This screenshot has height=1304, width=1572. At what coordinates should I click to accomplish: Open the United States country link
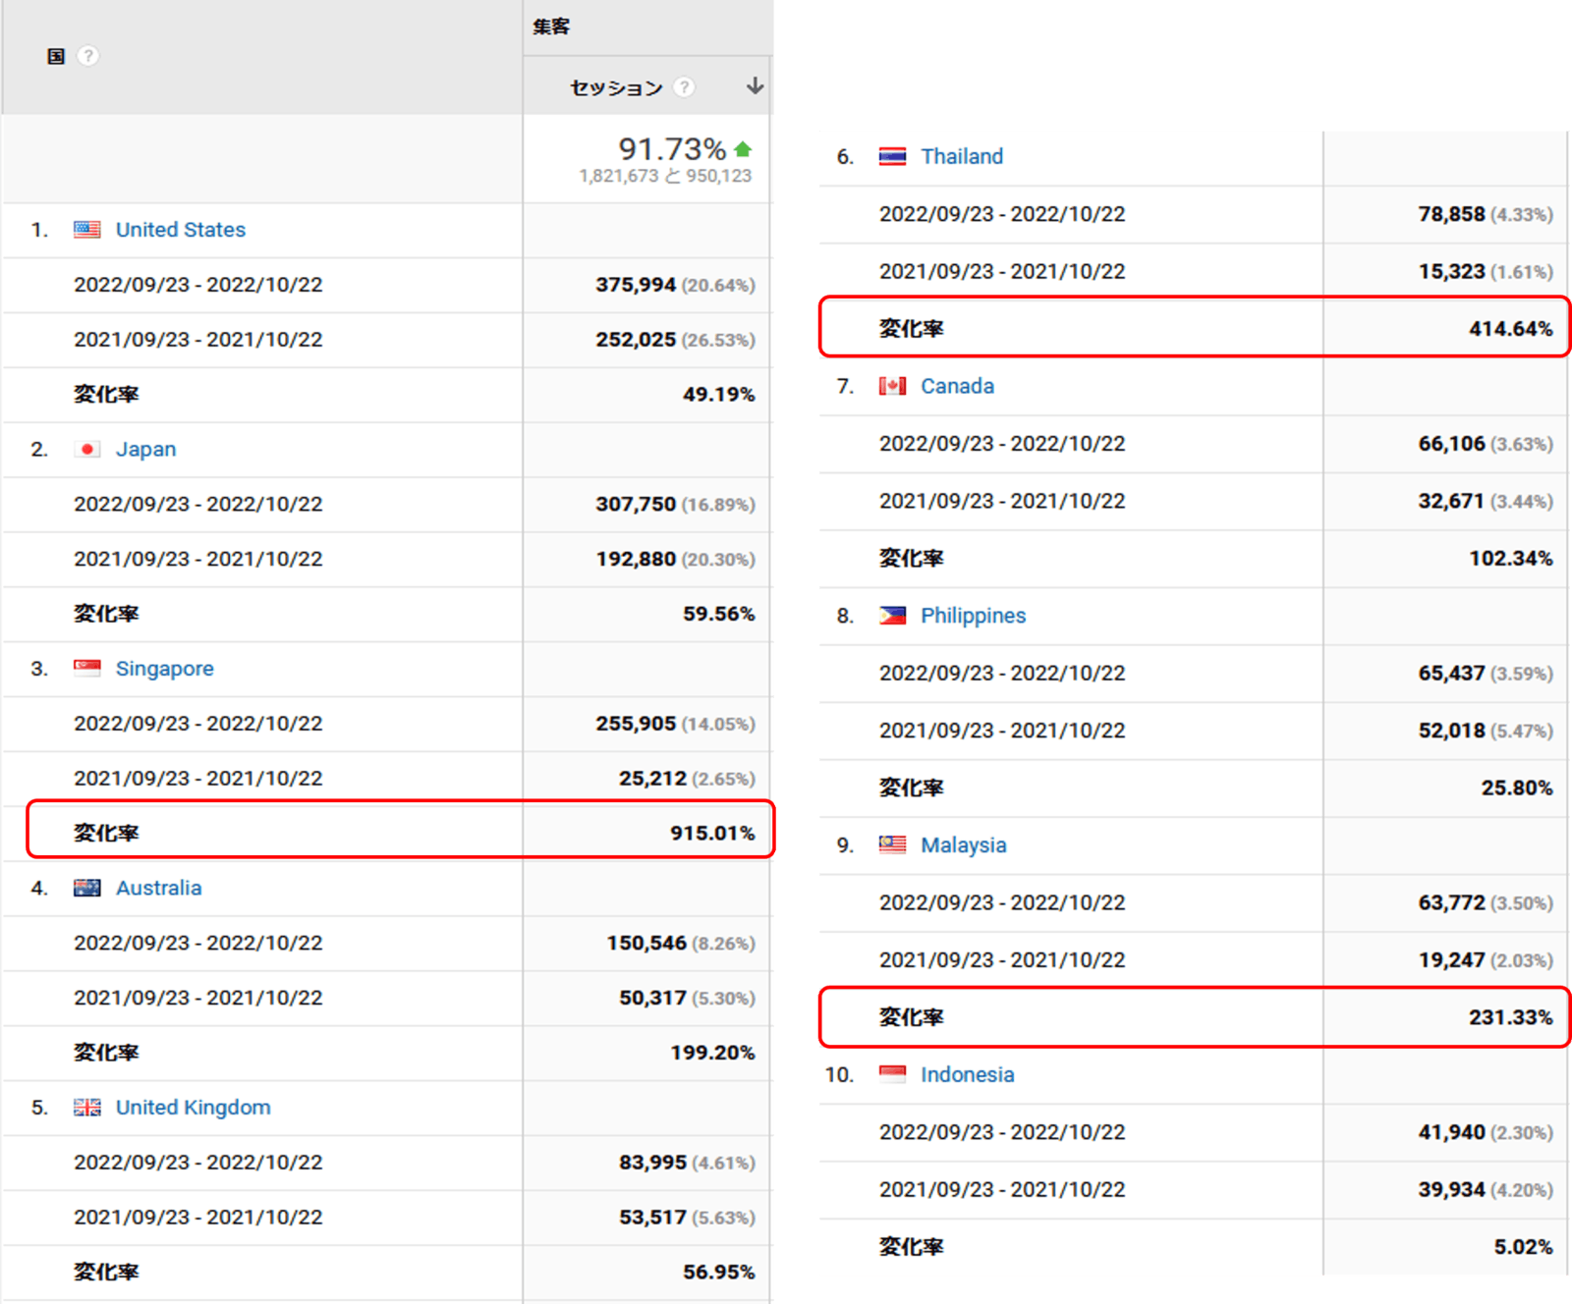pos(181,230)
